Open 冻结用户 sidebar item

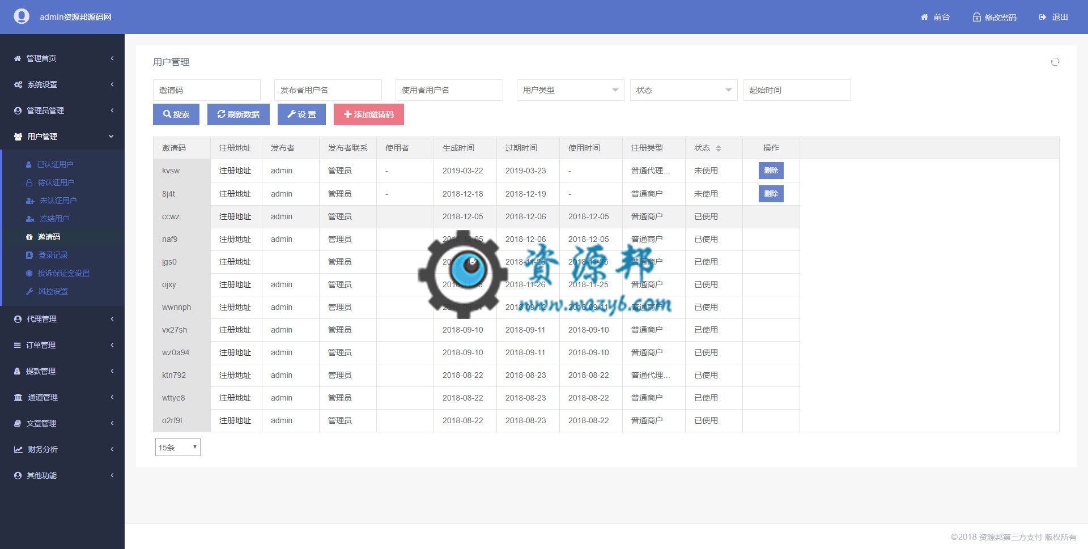pyautogui.click(x=54, y=219)
